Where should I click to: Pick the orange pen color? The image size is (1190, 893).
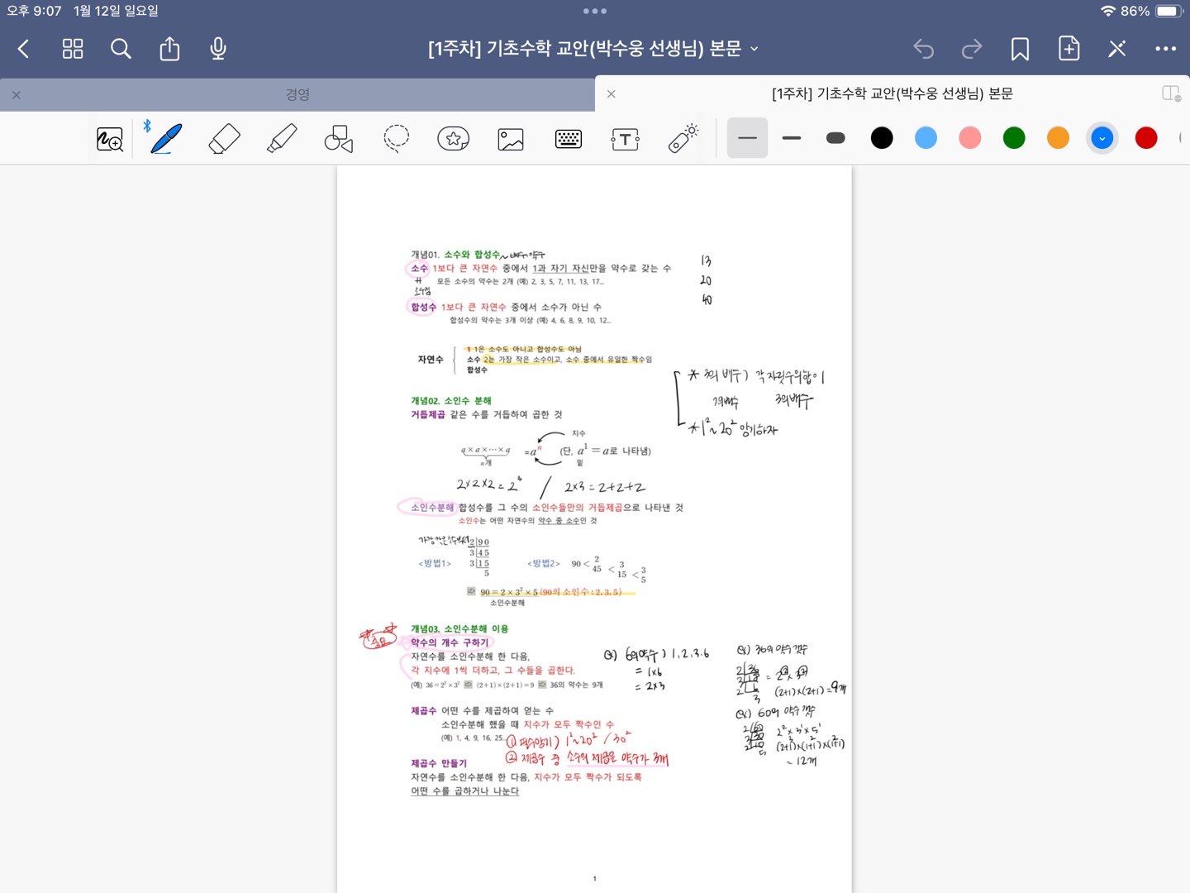pyautogui.click(x=1058, y=138)
